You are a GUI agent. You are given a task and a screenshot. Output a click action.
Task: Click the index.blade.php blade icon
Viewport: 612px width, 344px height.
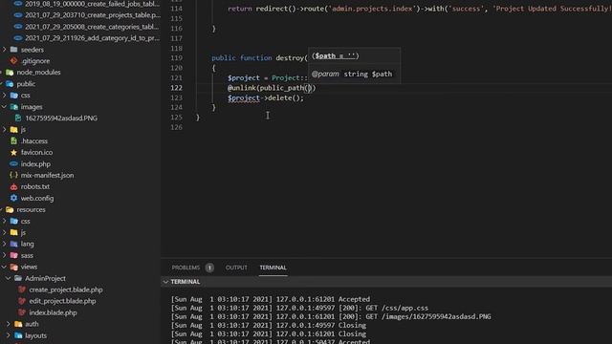pyautogui.click(x=22, y=312)
